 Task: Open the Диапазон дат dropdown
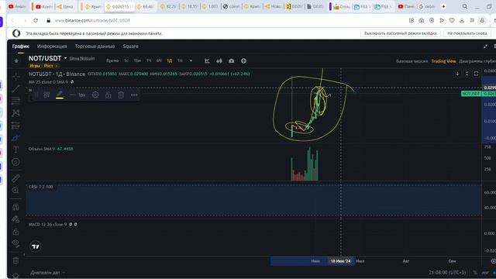point(47,272)
